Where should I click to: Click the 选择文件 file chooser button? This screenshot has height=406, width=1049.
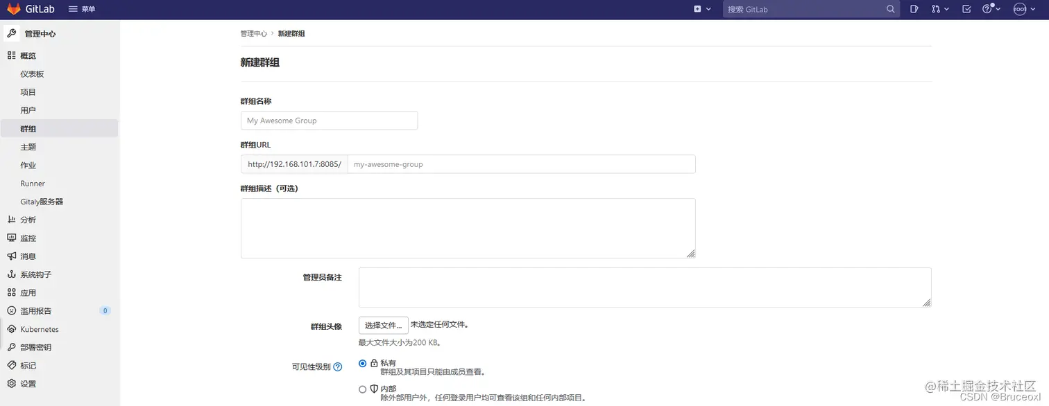383,325
